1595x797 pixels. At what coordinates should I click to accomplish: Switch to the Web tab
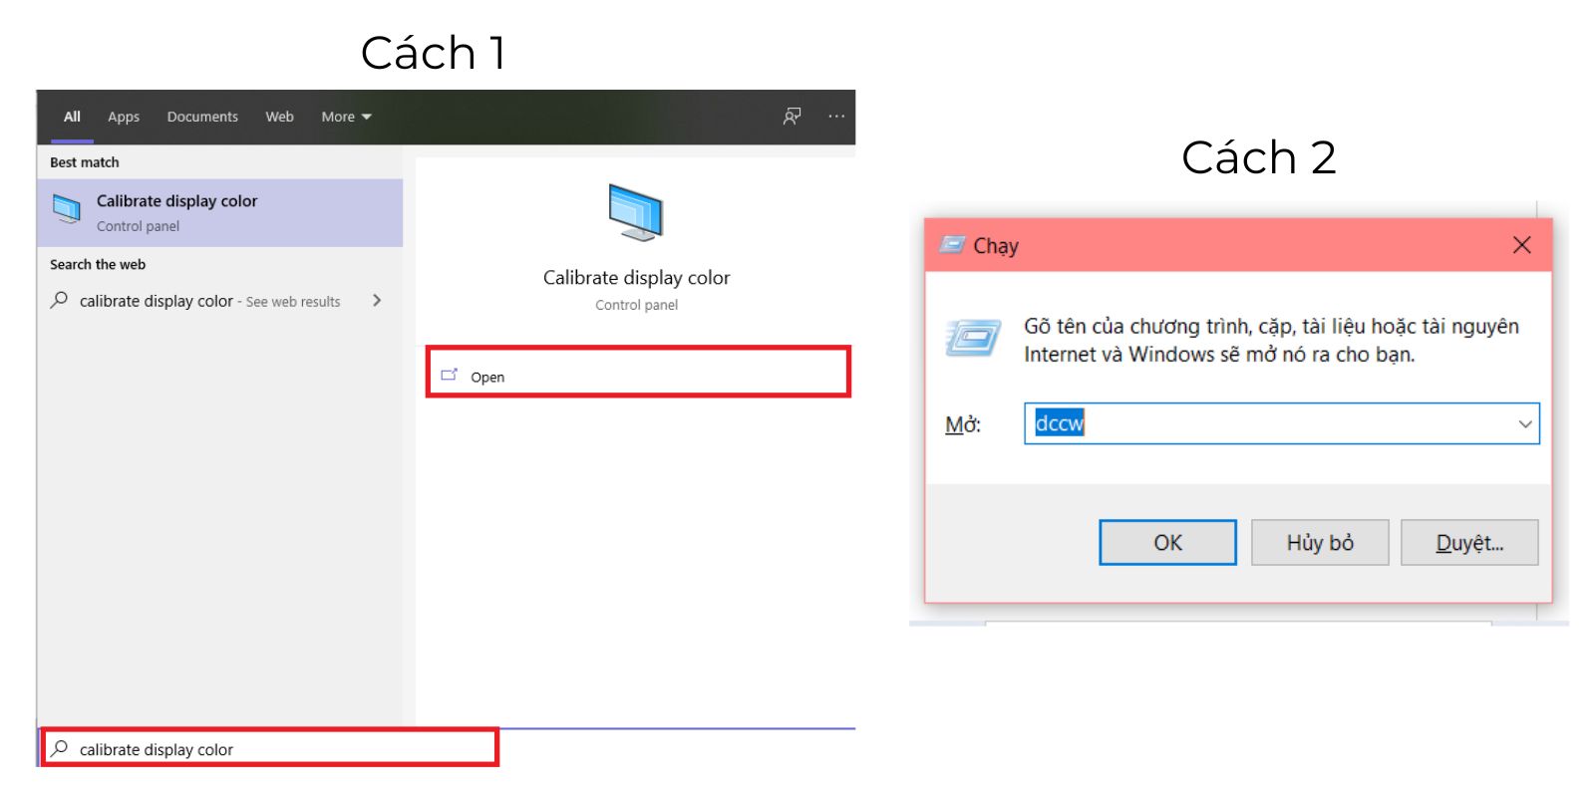point(279,117)
